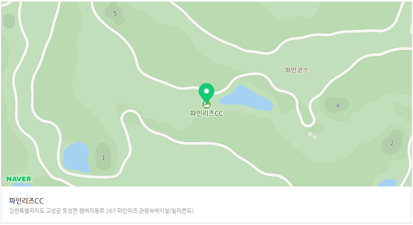
Task: Open the 파인리즈CC place title
Action: tap(26, 201)
